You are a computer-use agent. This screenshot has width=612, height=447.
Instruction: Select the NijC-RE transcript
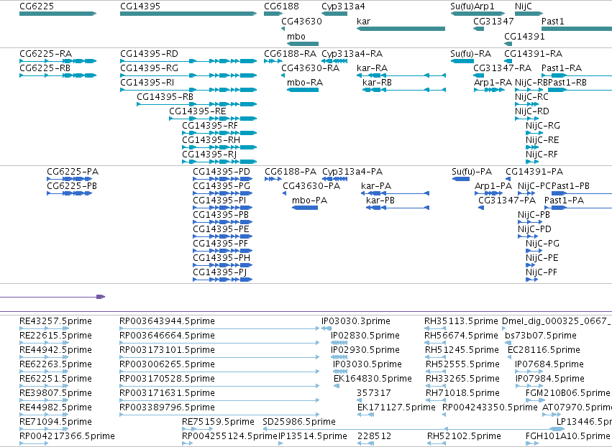(532, 147)
